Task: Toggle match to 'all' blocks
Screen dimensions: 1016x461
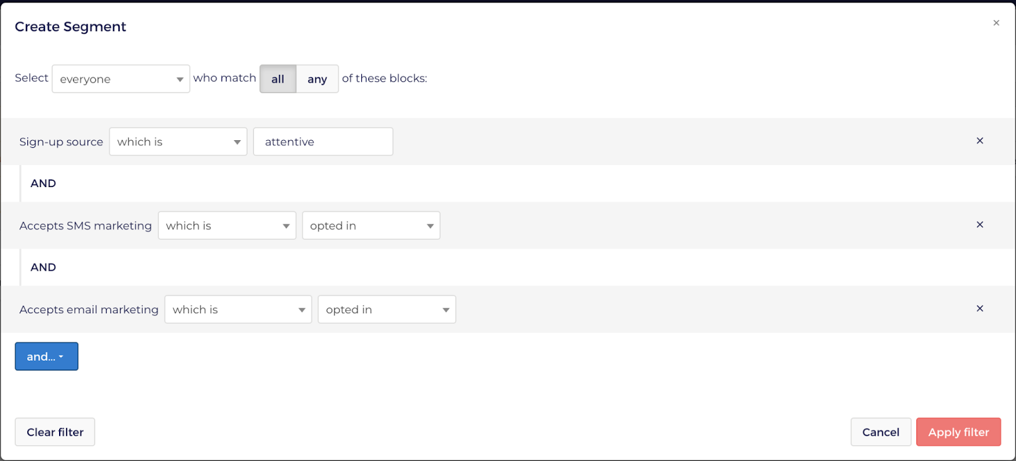Action: (278, 79)
